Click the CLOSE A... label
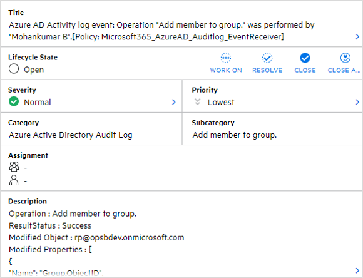Viewport: 363px width, 278px height. click(x=344, y=70)
